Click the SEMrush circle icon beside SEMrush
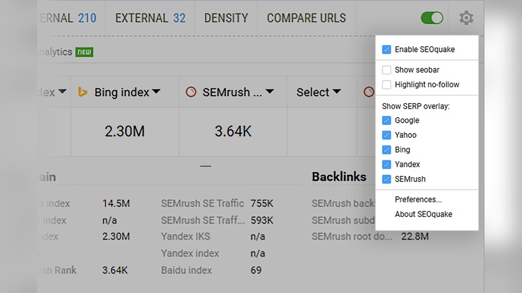522x293 pixels. 191,92
